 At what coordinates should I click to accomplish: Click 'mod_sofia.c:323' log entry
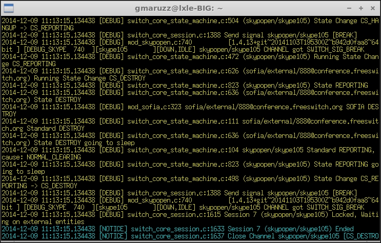pos(154,107)
